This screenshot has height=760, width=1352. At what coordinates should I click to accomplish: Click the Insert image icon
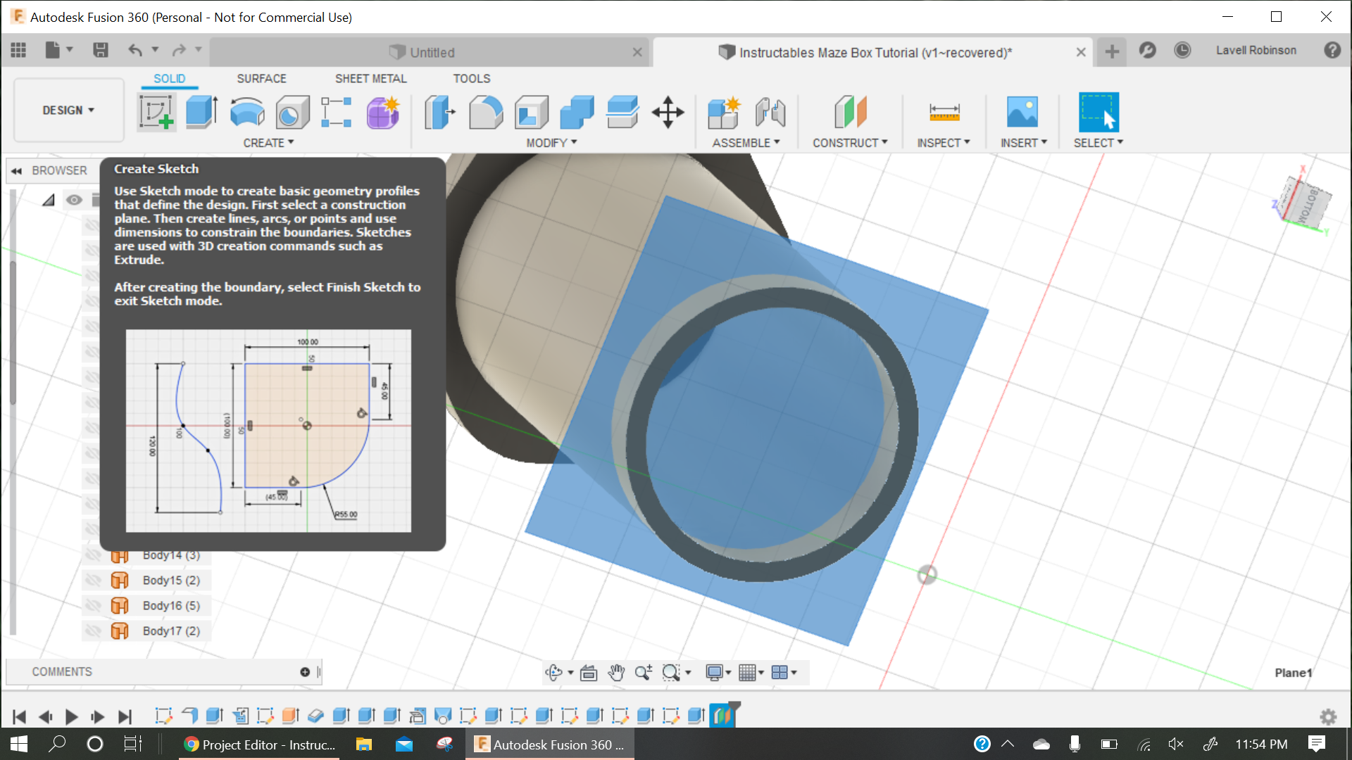click(x=1022, y=113)
